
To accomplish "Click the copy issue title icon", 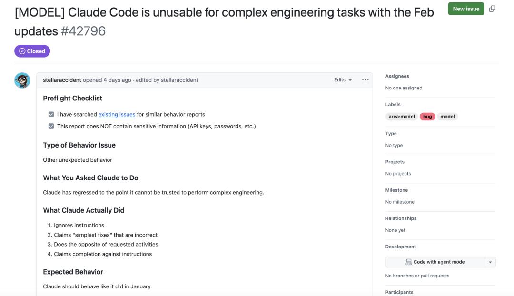I will 492,9.
